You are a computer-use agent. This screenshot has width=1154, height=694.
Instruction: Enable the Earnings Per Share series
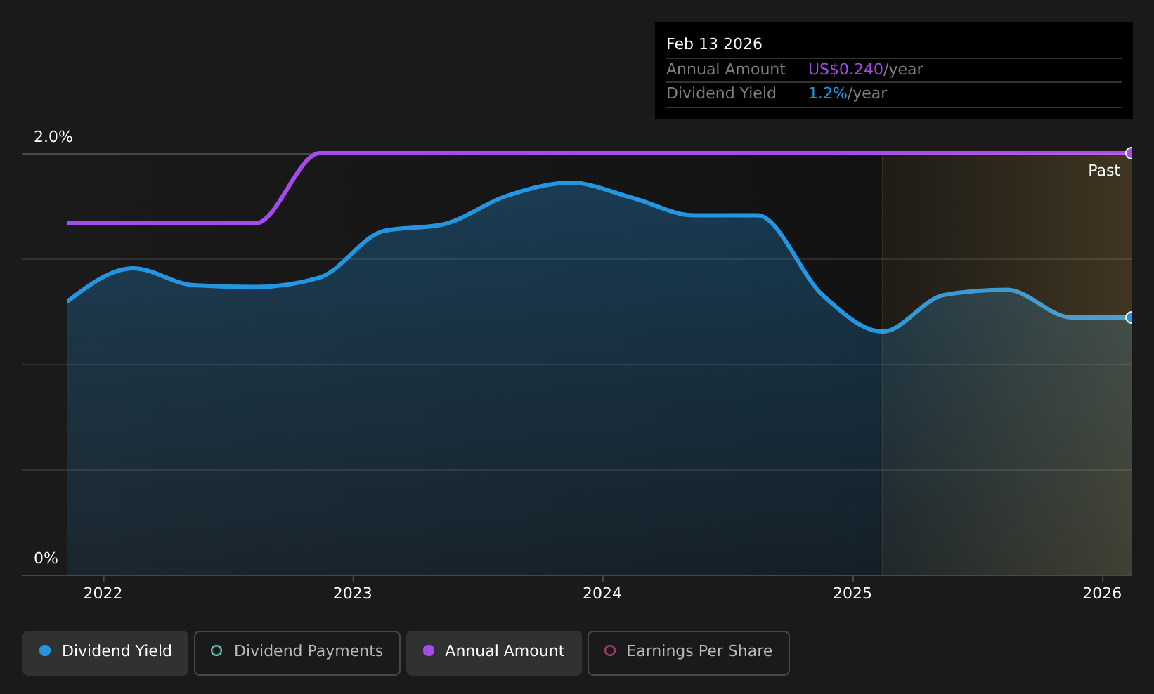click(x=689, y=653)
